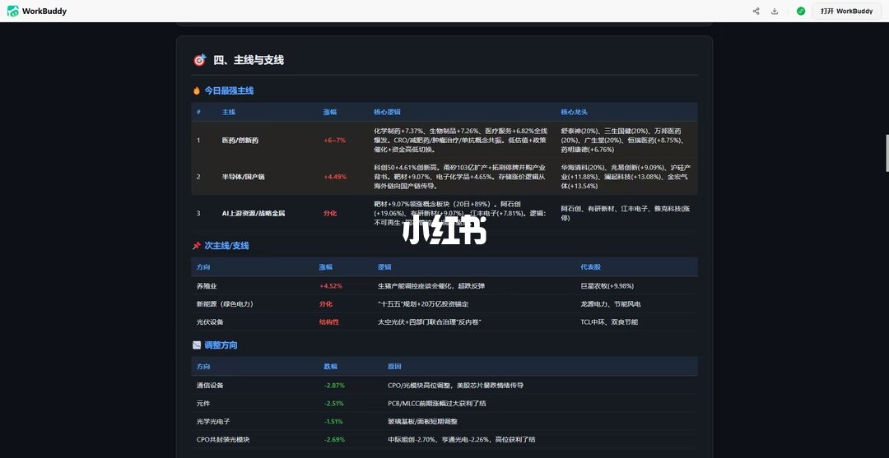Click the 华海清科(20%) leaders cell

tap(626, 177)
